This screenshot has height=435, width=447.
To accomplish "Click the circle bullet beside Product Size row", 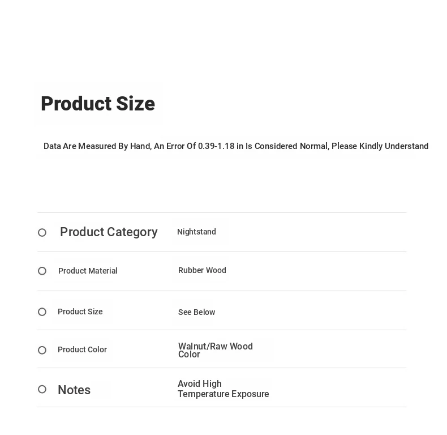I will click(x=42, y=312).
